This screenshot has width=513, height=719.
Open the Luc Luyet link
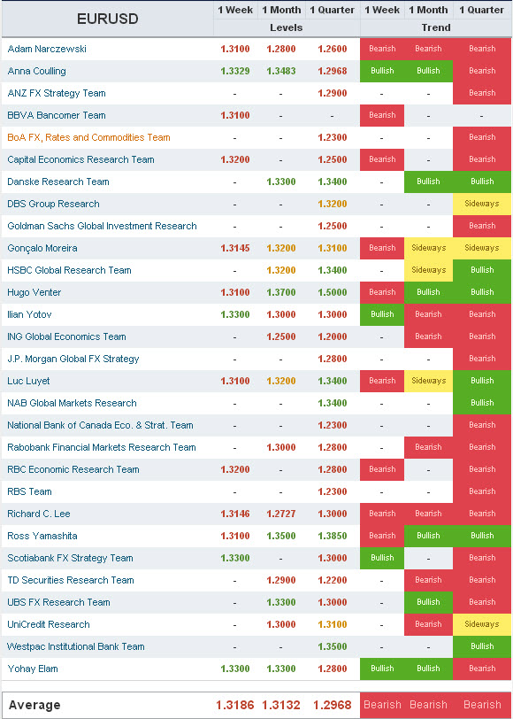pyautogui.click(x=28, y=381)
